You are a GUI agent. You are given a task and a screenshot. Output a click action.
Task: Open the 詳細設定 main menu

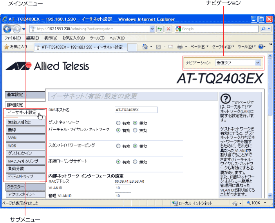pyautogui.click(x=25, y=105)
